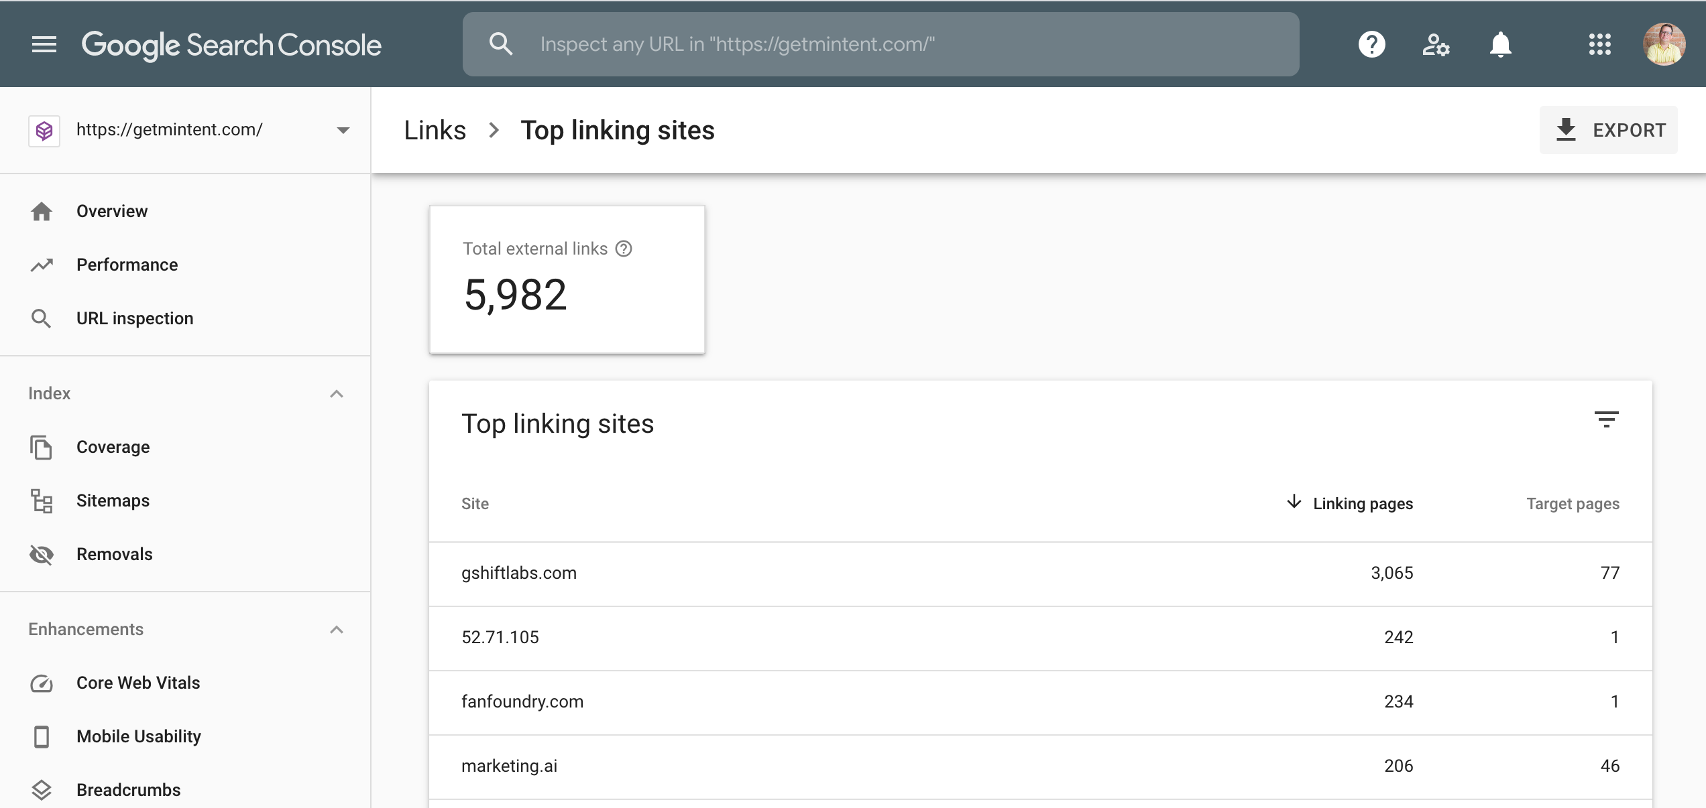
Task: Select Overview in the sidebar
Action: [112, 210]
